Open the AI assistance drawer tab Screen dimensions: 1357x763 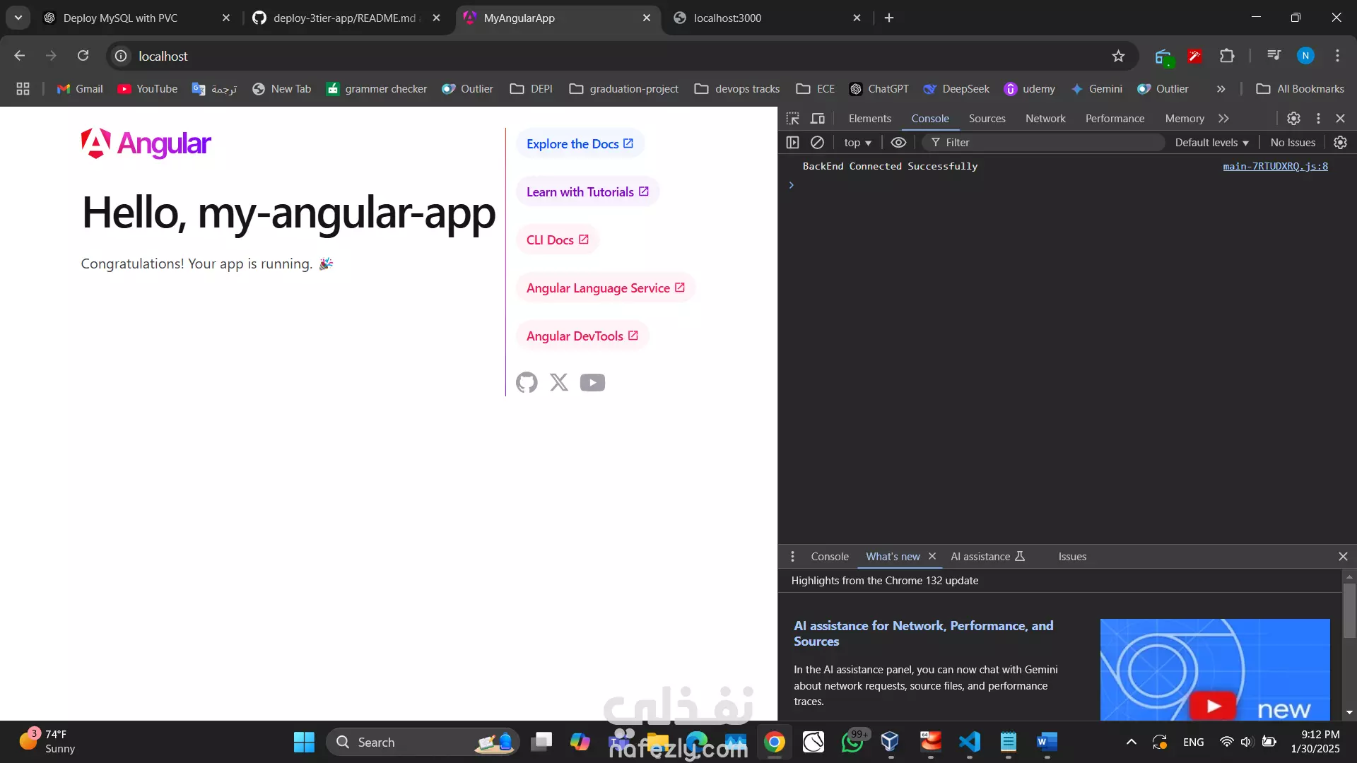pos(987,557)
